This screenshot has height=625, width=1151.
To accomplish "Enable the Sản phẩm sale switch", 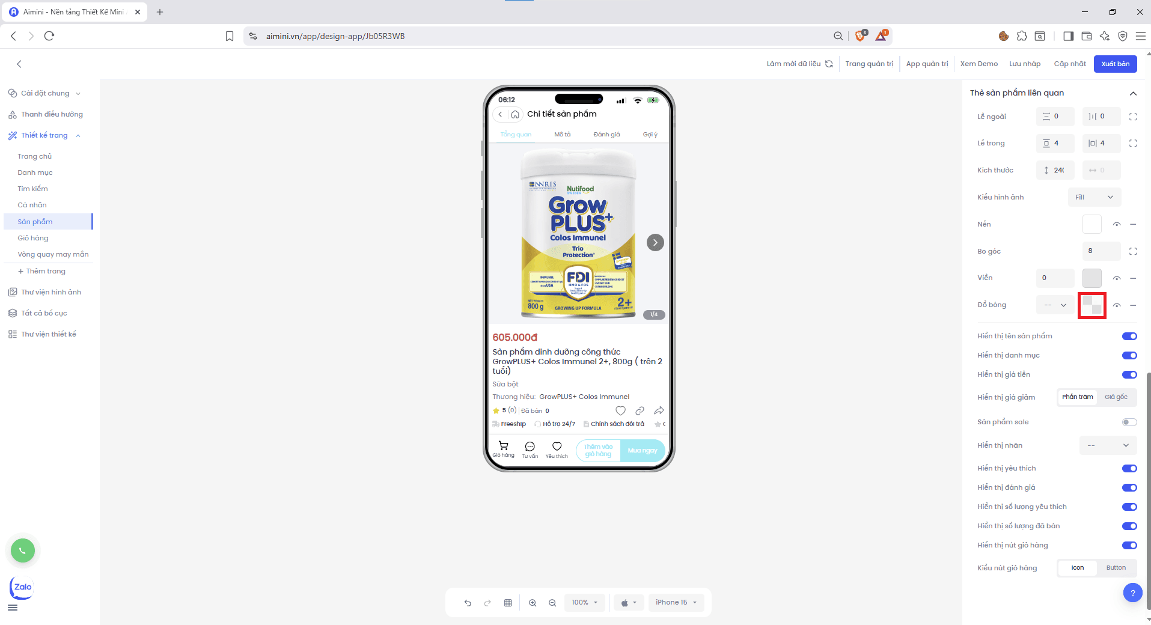I will [1129, 422].
